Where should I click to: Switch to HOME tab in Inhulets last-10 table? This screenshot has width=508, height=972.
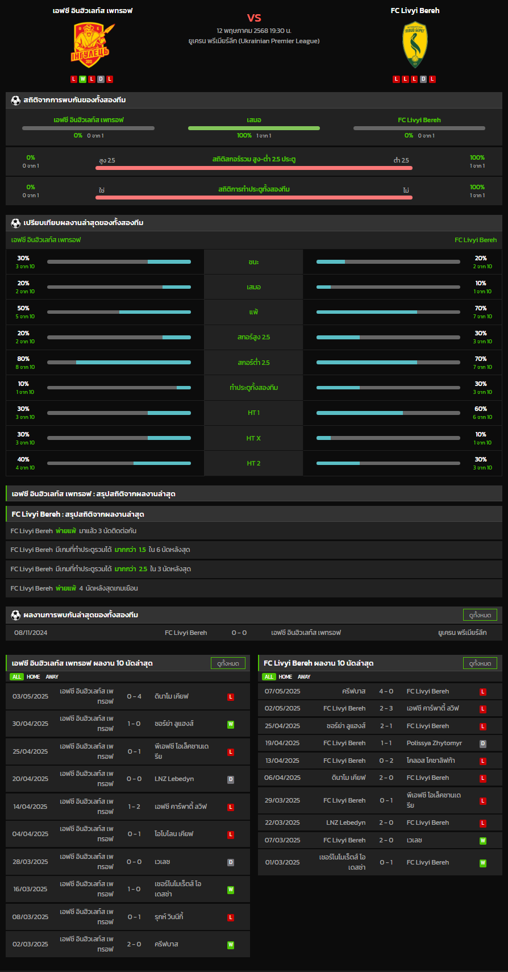click(34, 677)
